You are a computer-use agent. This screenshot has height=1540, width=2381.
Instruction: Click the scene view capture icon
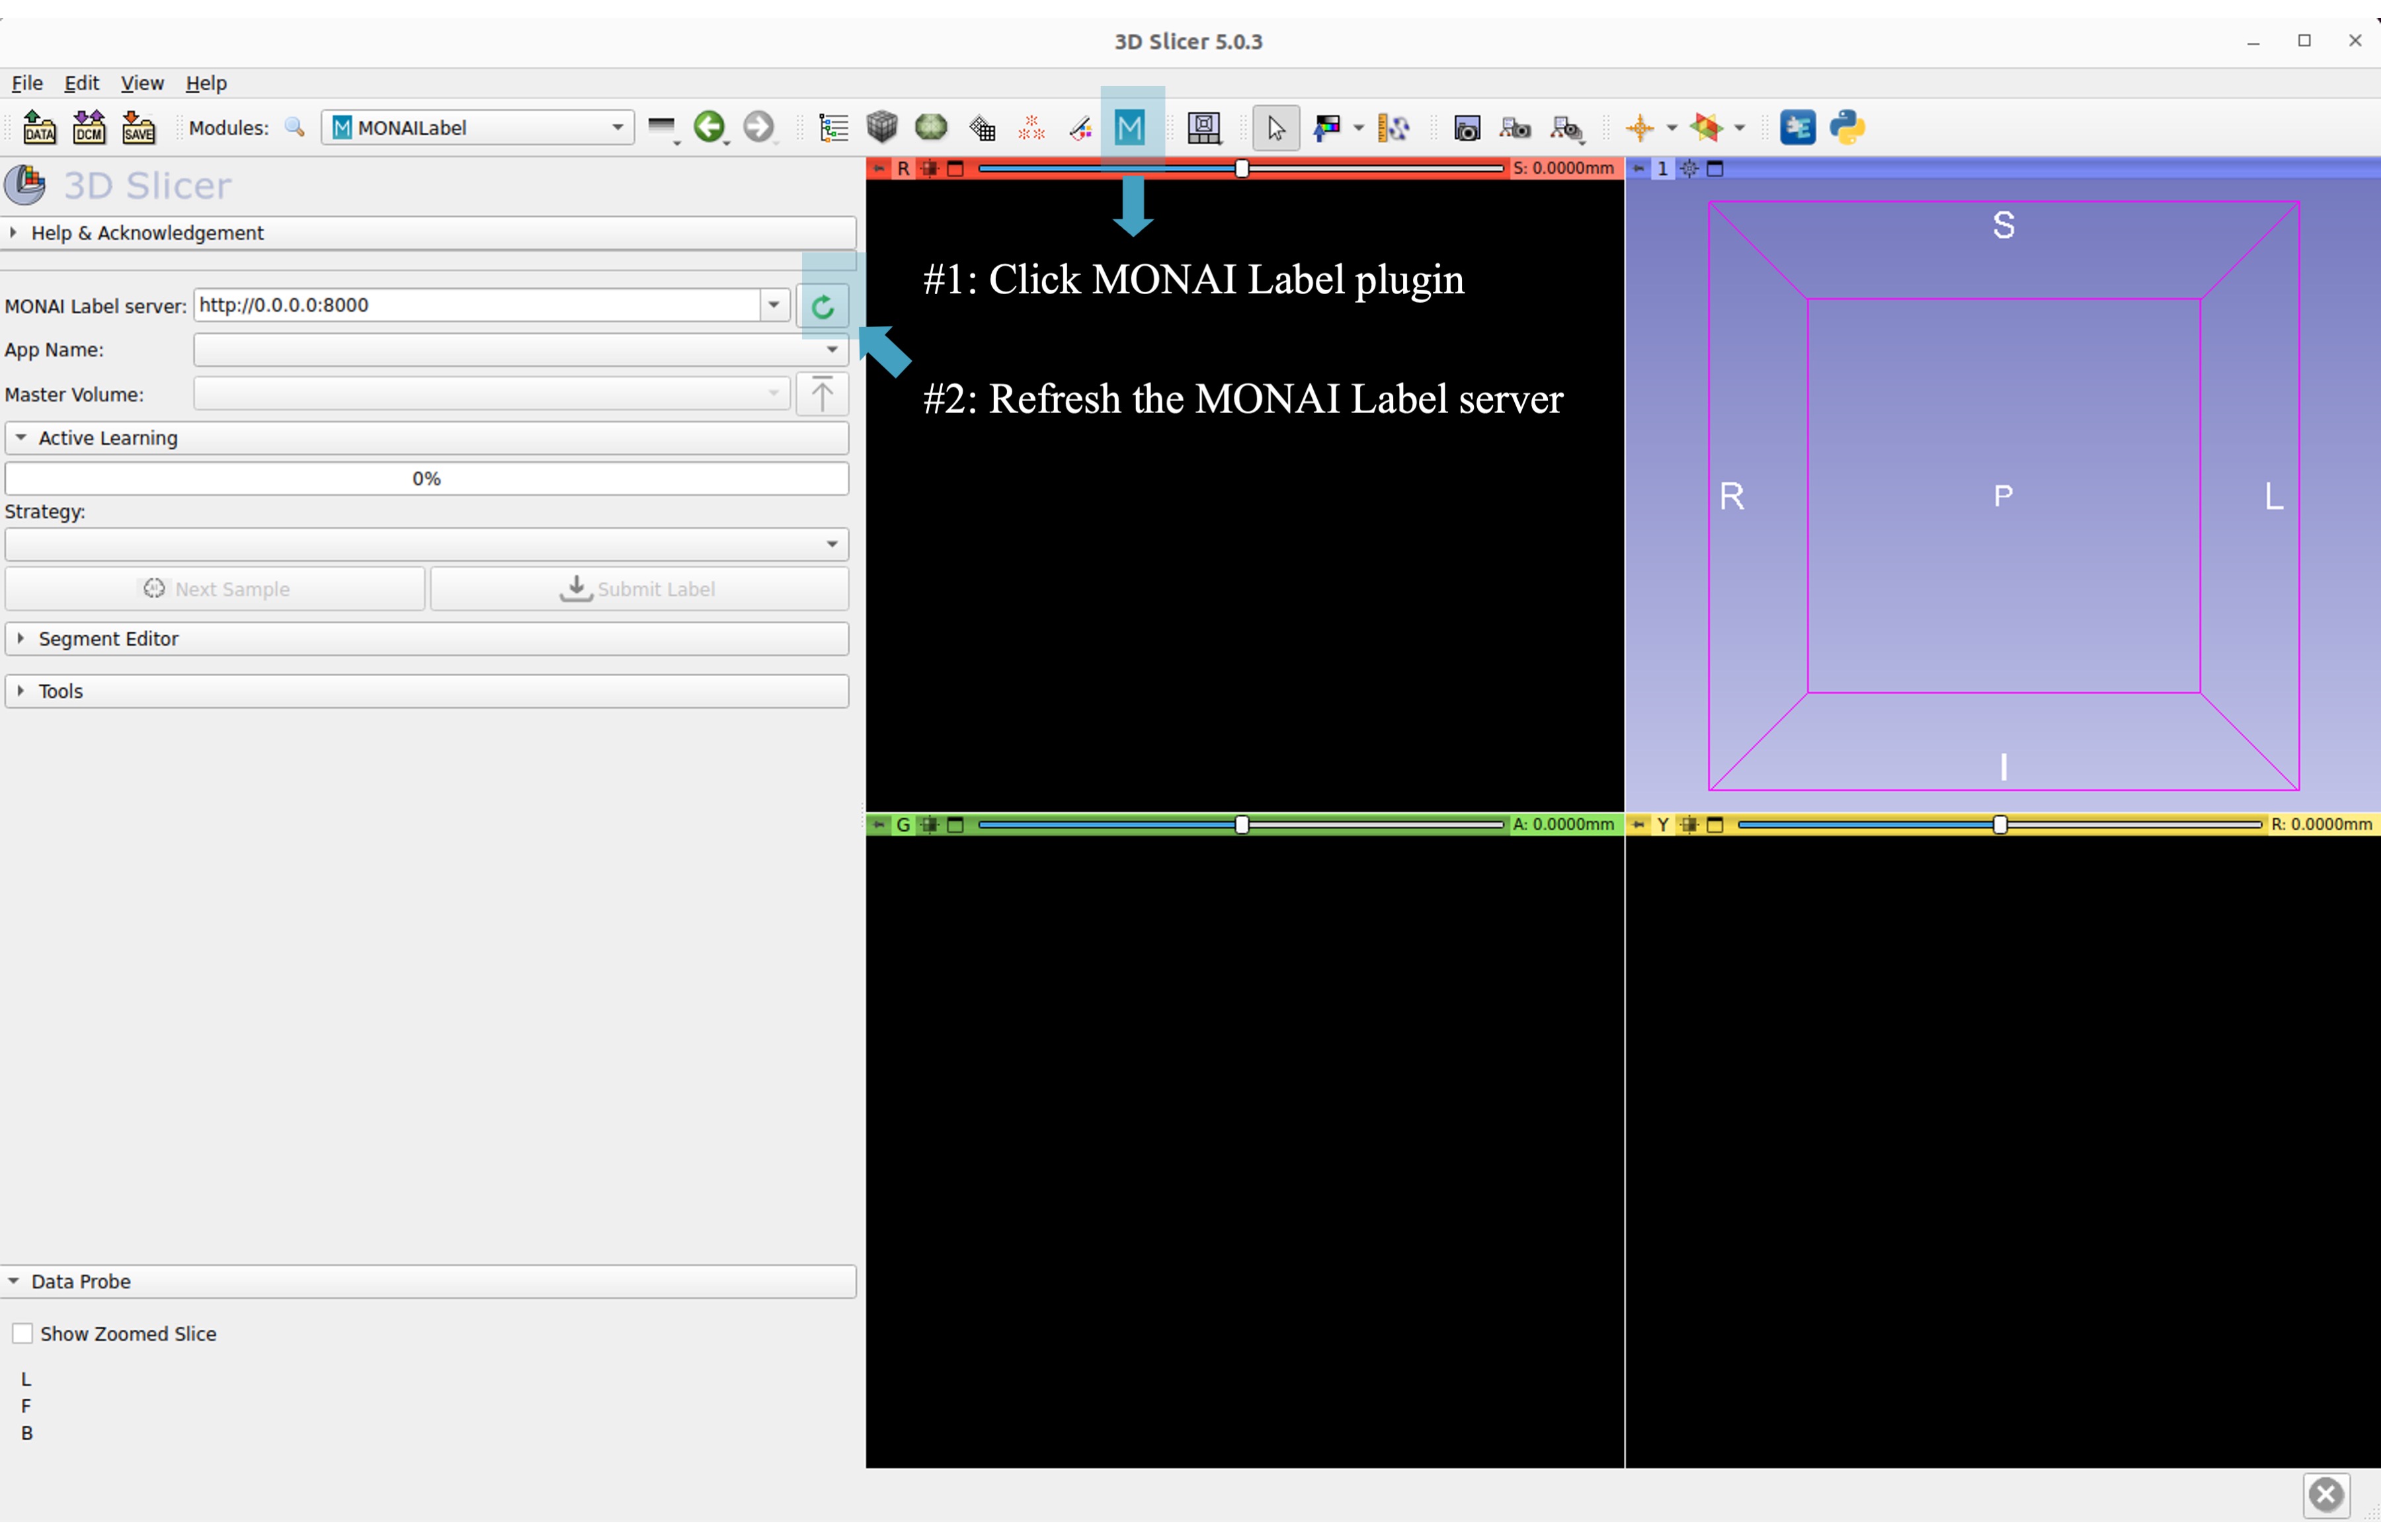point(1517,128)
